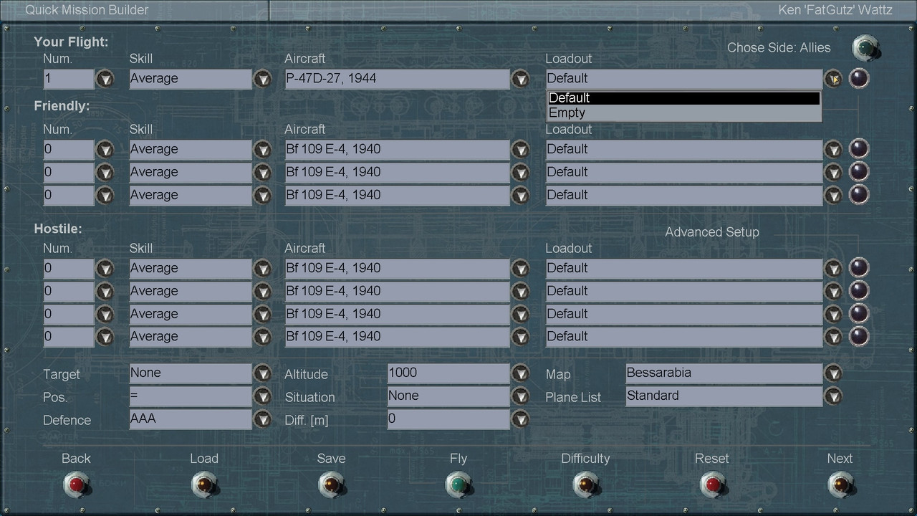The image size is (917, 516).
Task: Click Diff. [m] value field
Action: coord(448,419)
